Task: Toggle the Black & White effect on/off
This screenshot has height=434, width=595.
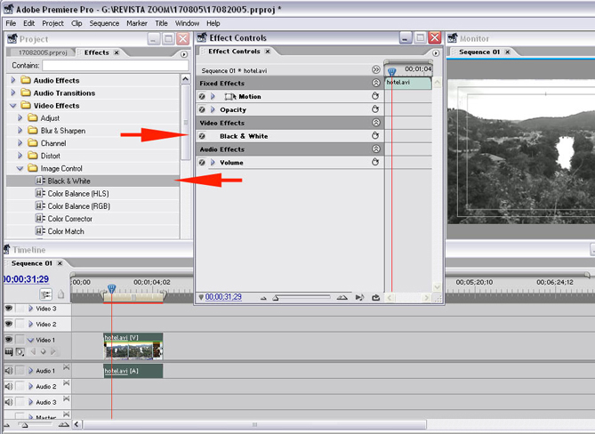Action: click(x=202, y=136)
